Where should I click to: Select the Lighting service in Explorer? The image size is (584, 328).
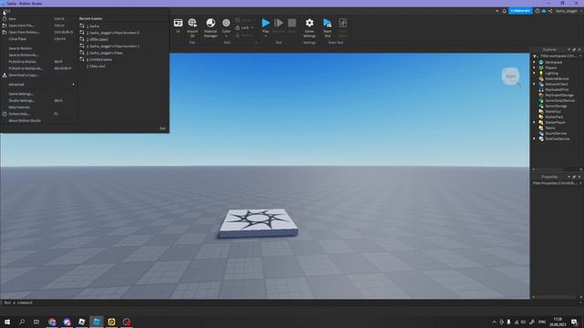551,73
